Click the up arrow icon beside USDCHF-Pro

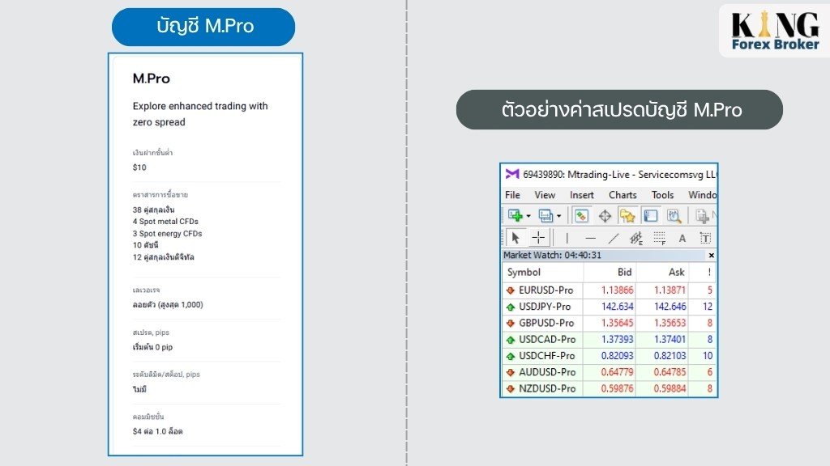click(x=511, y=356)
